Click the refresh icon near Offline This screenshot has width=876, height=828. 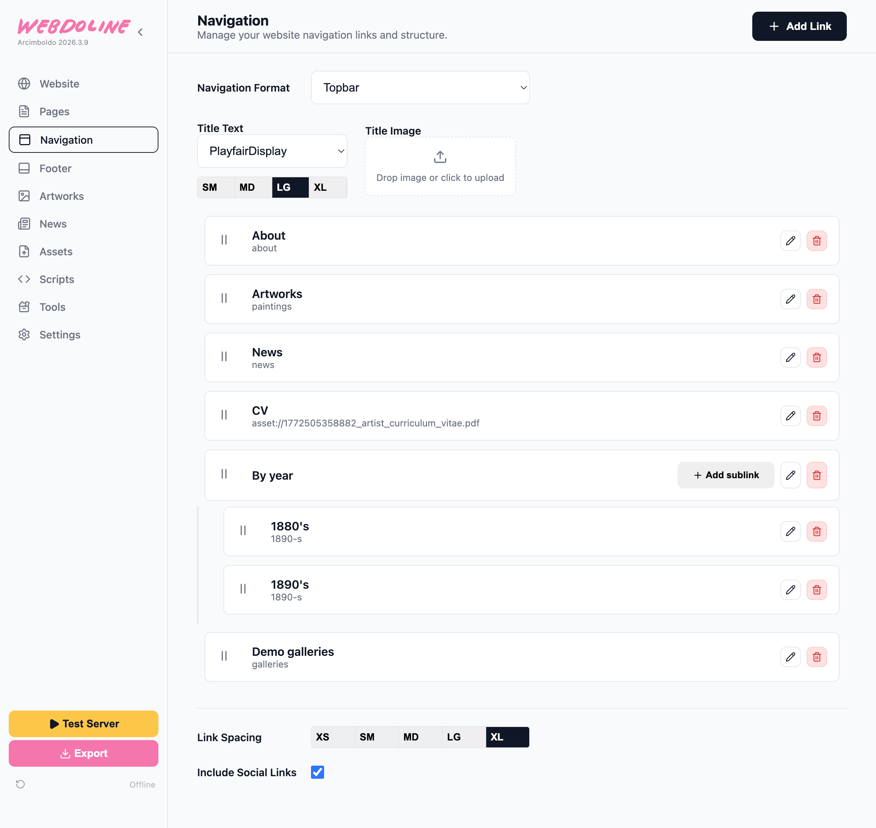[20, 784]
